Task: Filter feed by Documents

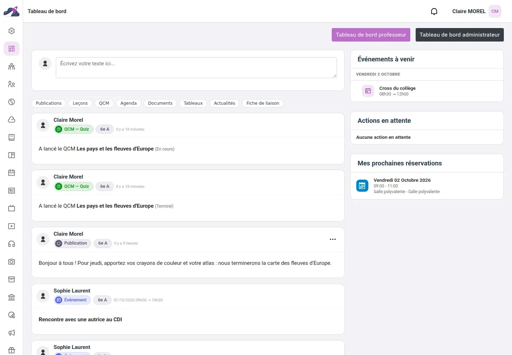Action: click(x=160, y=103)
